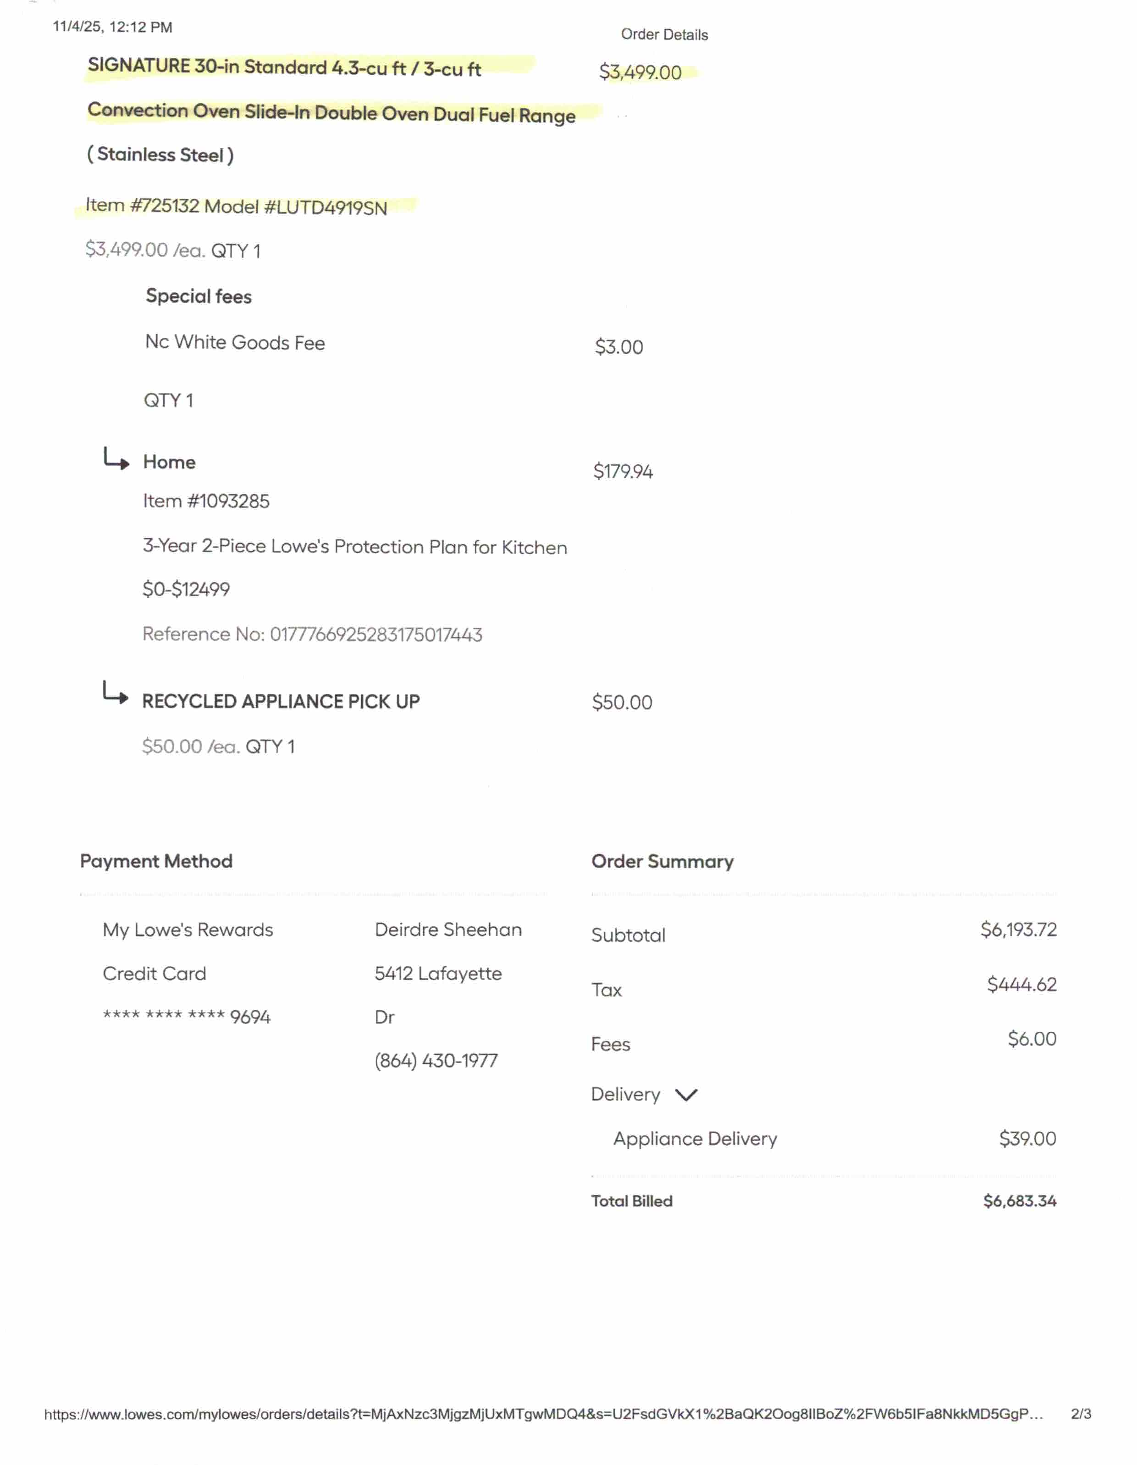Click the phone number (864) 430-1977
This screenshot has width=1137, height=1465.
point(436,1061)
